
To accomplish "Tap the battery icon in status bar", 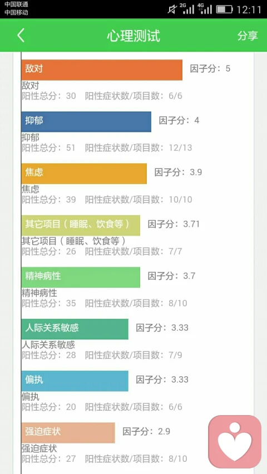I will coord(224,9).
